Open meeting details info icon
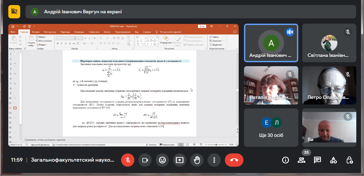Image resolution: width=364 pixels, height=176 pixels. pos(286,160)
